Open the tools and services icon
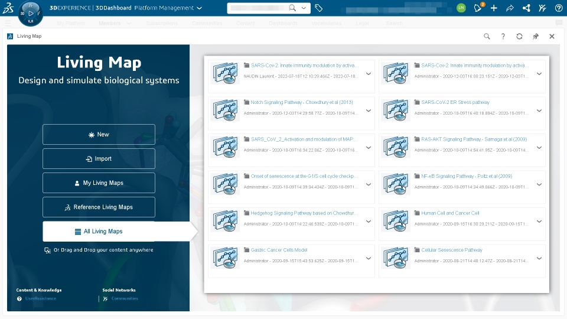567x319 pixels. point(542,8)
